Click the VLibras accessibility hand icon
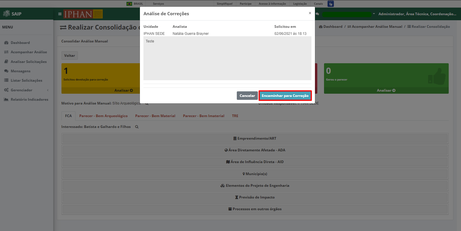 click(331, 4)
